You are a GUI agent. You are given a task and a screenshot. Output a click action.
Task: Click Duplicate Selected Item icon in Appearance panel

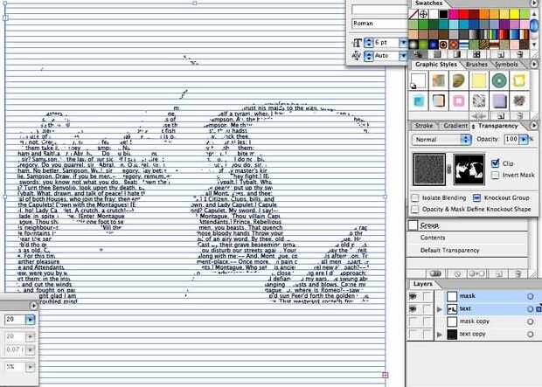click(x=499, y=273)
